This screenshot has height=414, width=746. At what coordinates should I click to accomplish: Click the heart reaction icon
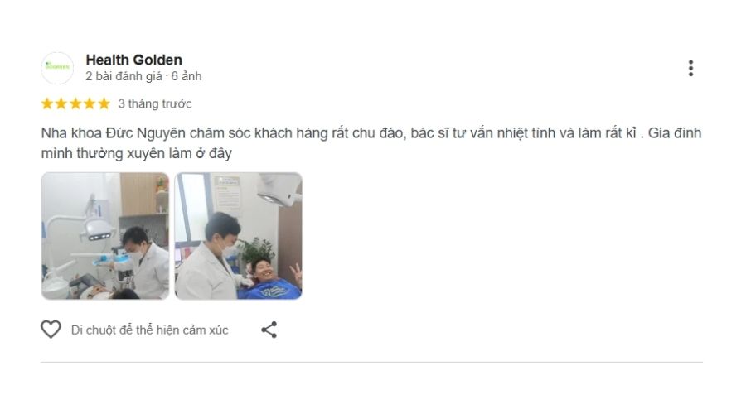(x=51, y=330)
